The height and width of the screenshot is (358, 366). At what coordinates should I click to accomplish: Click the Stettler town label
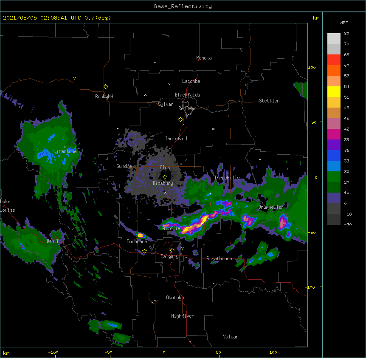point(269,101)
